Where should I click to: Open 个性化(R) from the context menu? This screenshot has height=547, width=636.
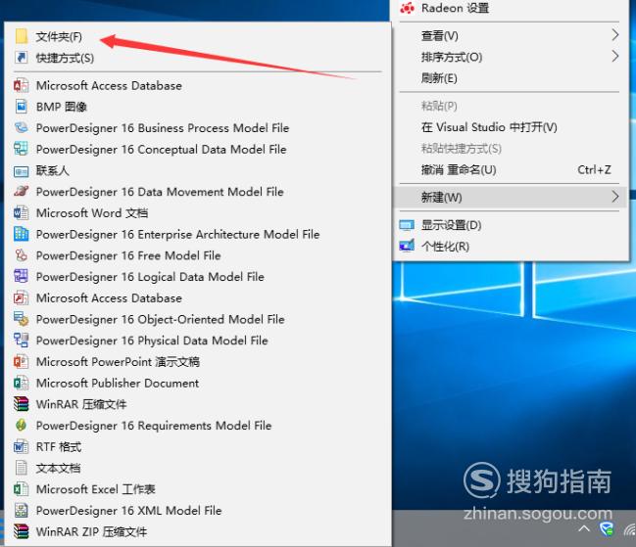pyautogui.click(x=511, y=247)
